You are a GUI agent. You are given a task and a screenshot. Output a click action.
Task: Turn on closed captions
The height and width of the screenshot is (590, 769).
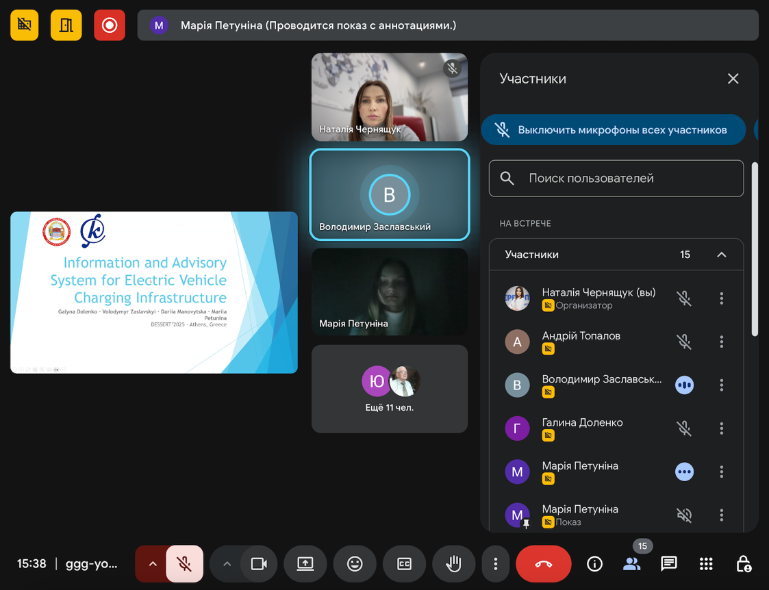tap(404, 564)
